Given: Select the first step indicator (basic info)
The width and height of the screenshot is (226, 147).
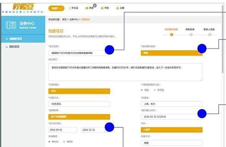Looking at the screenshot, I should point(171,35).
